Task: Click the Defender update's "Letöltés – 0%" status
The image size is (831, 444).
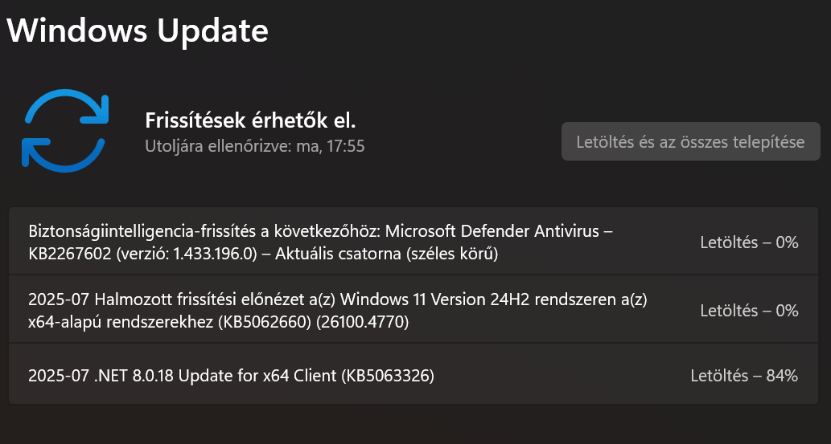Action: (x=749, y=242)
